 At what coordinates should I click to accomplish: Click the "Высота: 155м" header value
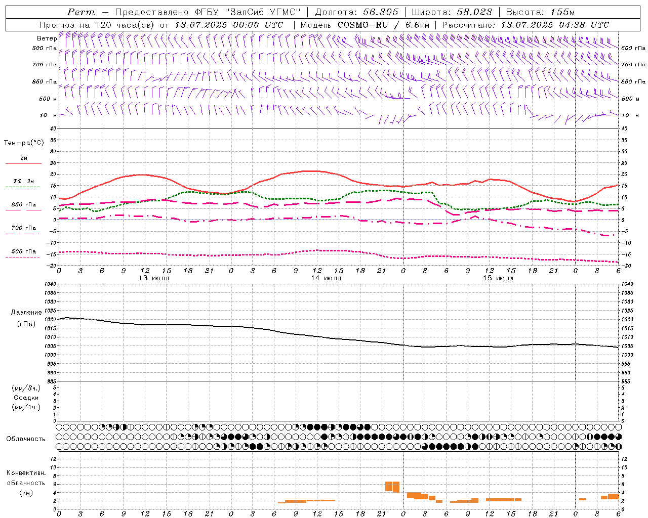(541, 12)
